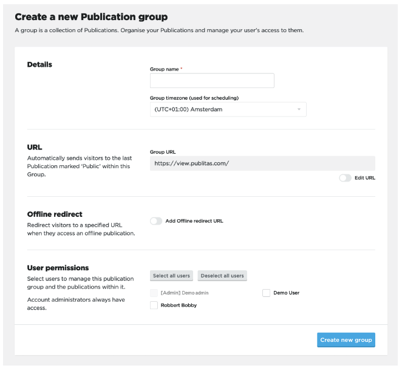The image size is (402, 368).
Task: Click Select all users button
Action: coord(171,276)
